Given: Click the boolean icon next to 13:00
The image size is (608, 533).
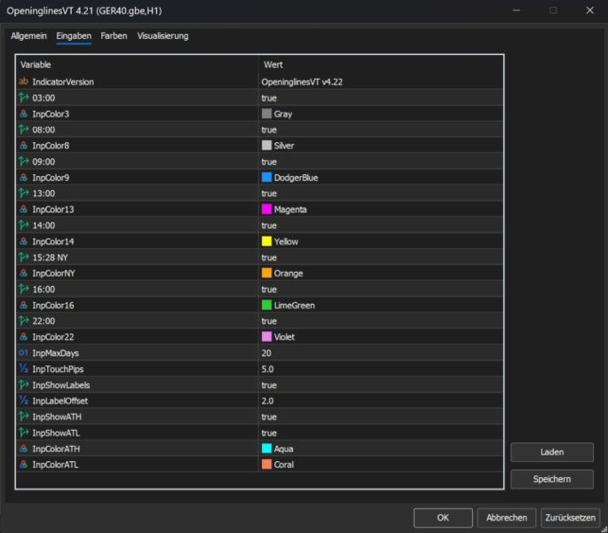Looking at the screenshot, I should [x=23, y=193].
